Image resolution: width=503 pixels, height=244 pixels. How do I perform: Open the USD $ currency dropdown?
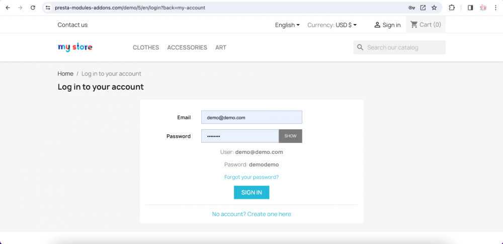pyautogui.click(x=346, y=25)
